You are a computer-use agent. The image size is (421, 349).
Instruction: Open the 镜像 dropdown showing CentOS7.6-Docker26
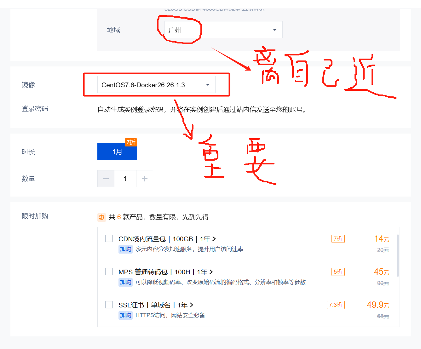(156, 84)
